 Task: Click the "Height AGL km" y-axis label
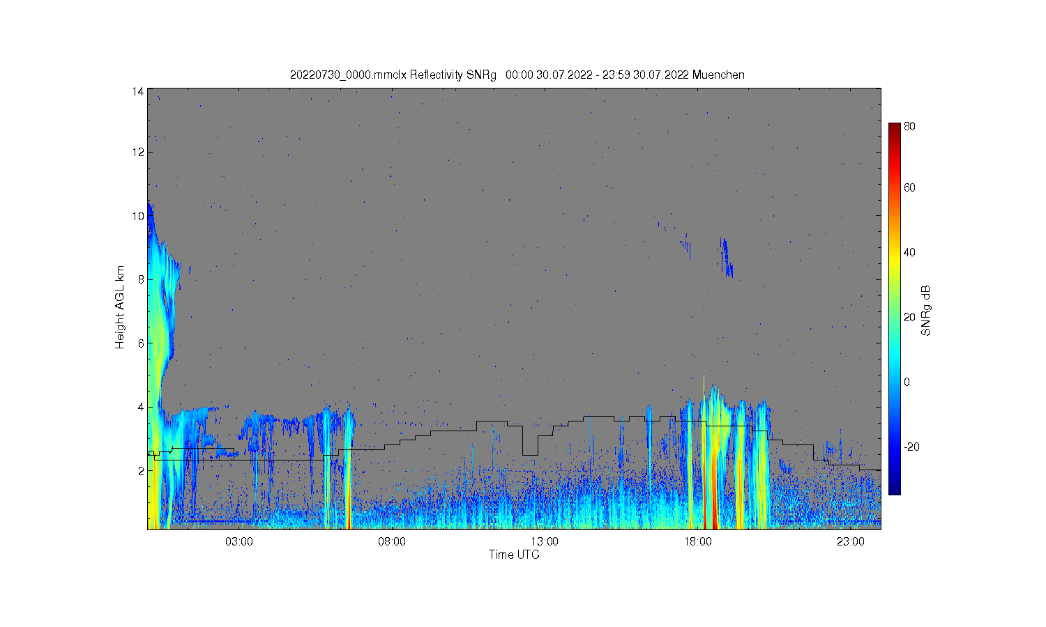[x=120, y=307]
